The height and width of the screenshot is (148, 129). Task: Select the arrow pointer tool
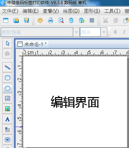pos(8,43)
